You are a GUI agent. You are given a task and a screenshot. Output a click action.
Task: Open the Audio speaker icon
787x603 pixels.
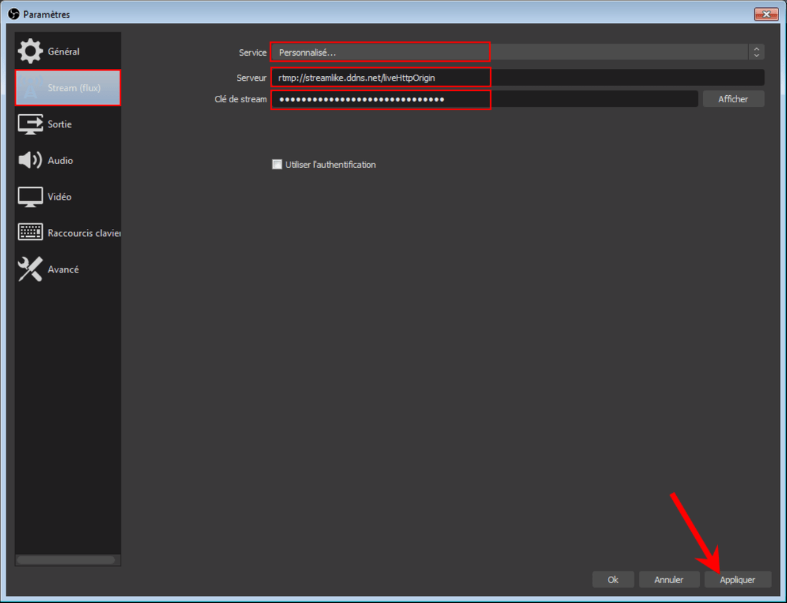[x=30, y=161]
